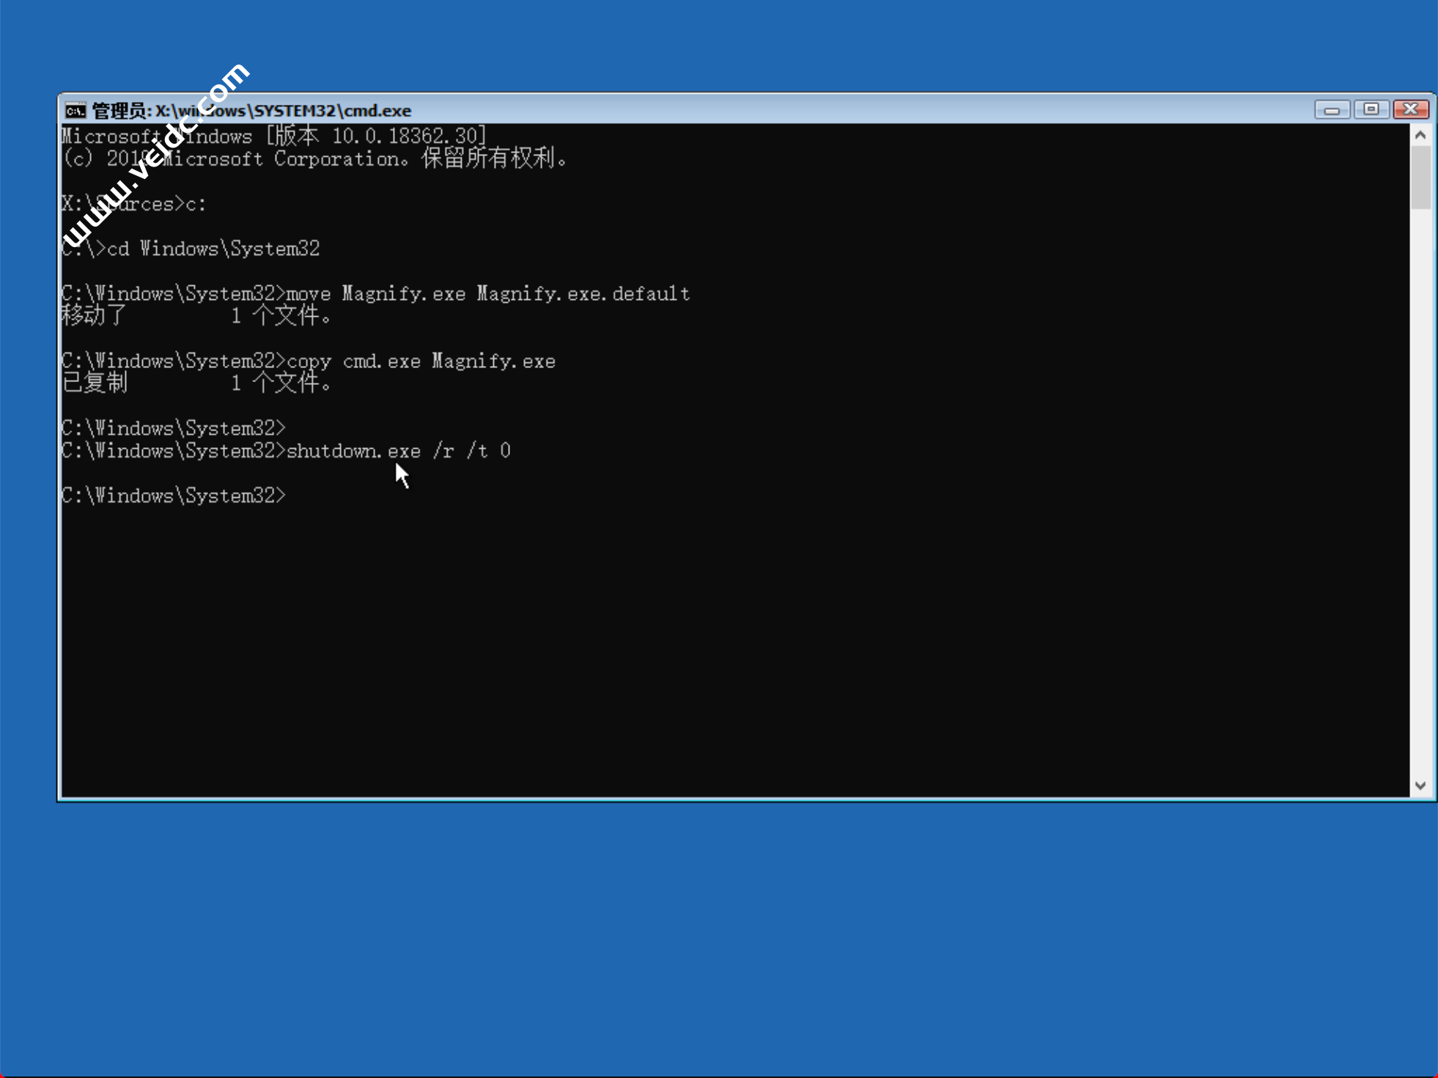Click the vertical scrollbar thumb
The image size is (1438, 1078).
(1420, 176)
